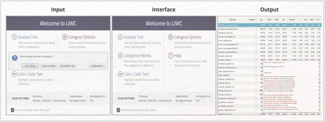Open Category Options icon in Interface window
Screen dimensions: 325x122
click(170, 37)
